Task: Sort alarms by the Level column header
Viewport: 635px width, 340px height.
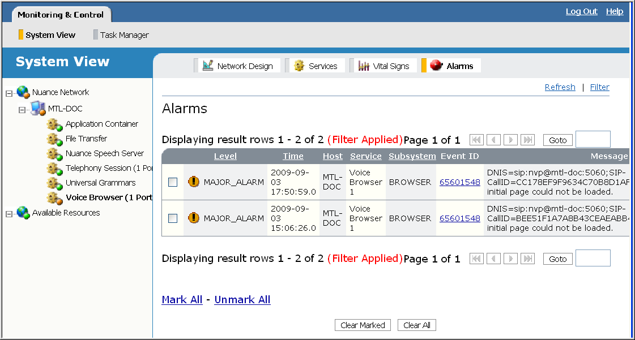Action: pos(225,156)
